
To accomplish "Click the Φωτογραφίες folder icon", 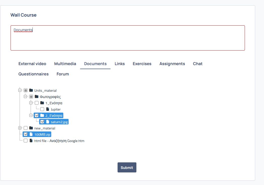I will [x=36, y=97].
